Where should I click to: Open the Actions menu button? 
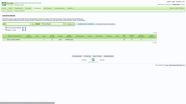tap(70, 24)
